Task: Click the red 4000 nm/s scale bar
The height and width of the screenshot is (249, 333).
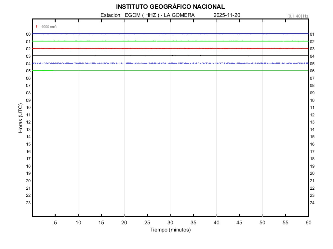Action: [x=37, y=27]
